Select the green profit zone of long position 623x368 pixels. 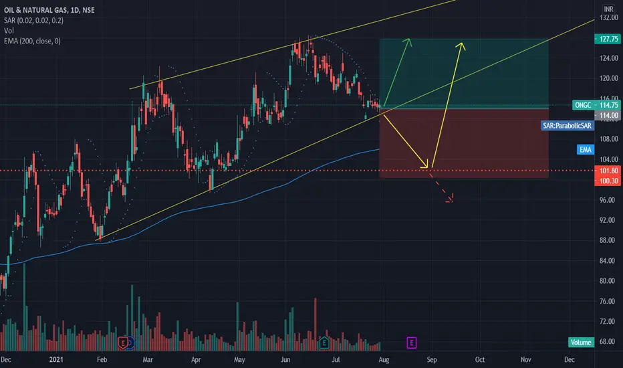[x=464, y=73]
